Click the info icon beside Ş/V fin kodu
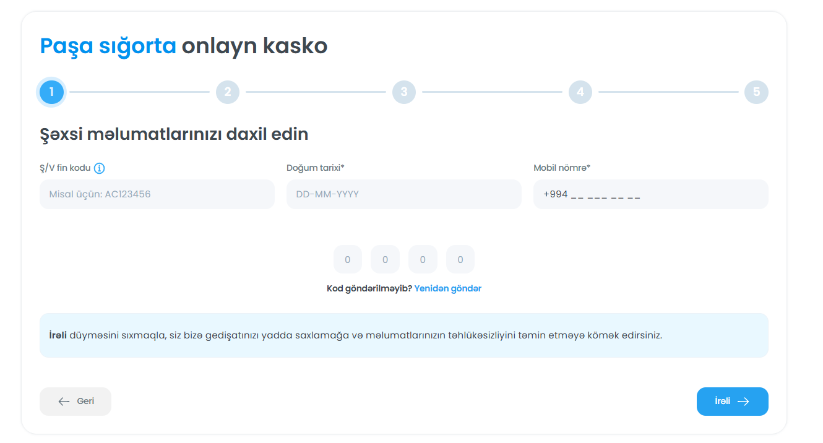Image resolution: width=823 pixels, height=443 pixels. tap(99, 168)
